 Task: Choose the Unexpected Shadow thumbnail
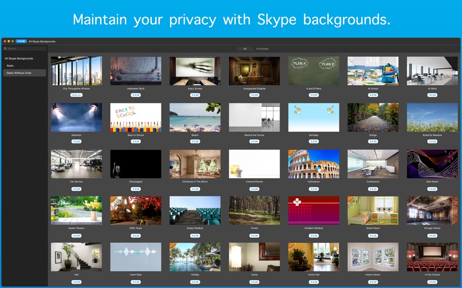254,71
